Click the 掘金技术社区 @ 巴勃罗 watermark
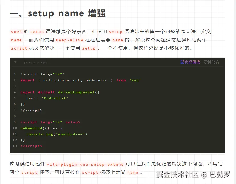236x184 pixels. (193, 175)
